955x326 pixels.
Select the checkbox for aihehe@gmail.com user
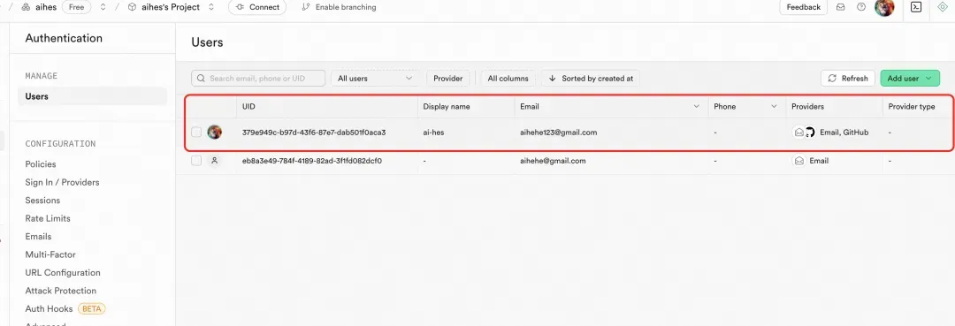pyautogui.click(x=196, y=161)
